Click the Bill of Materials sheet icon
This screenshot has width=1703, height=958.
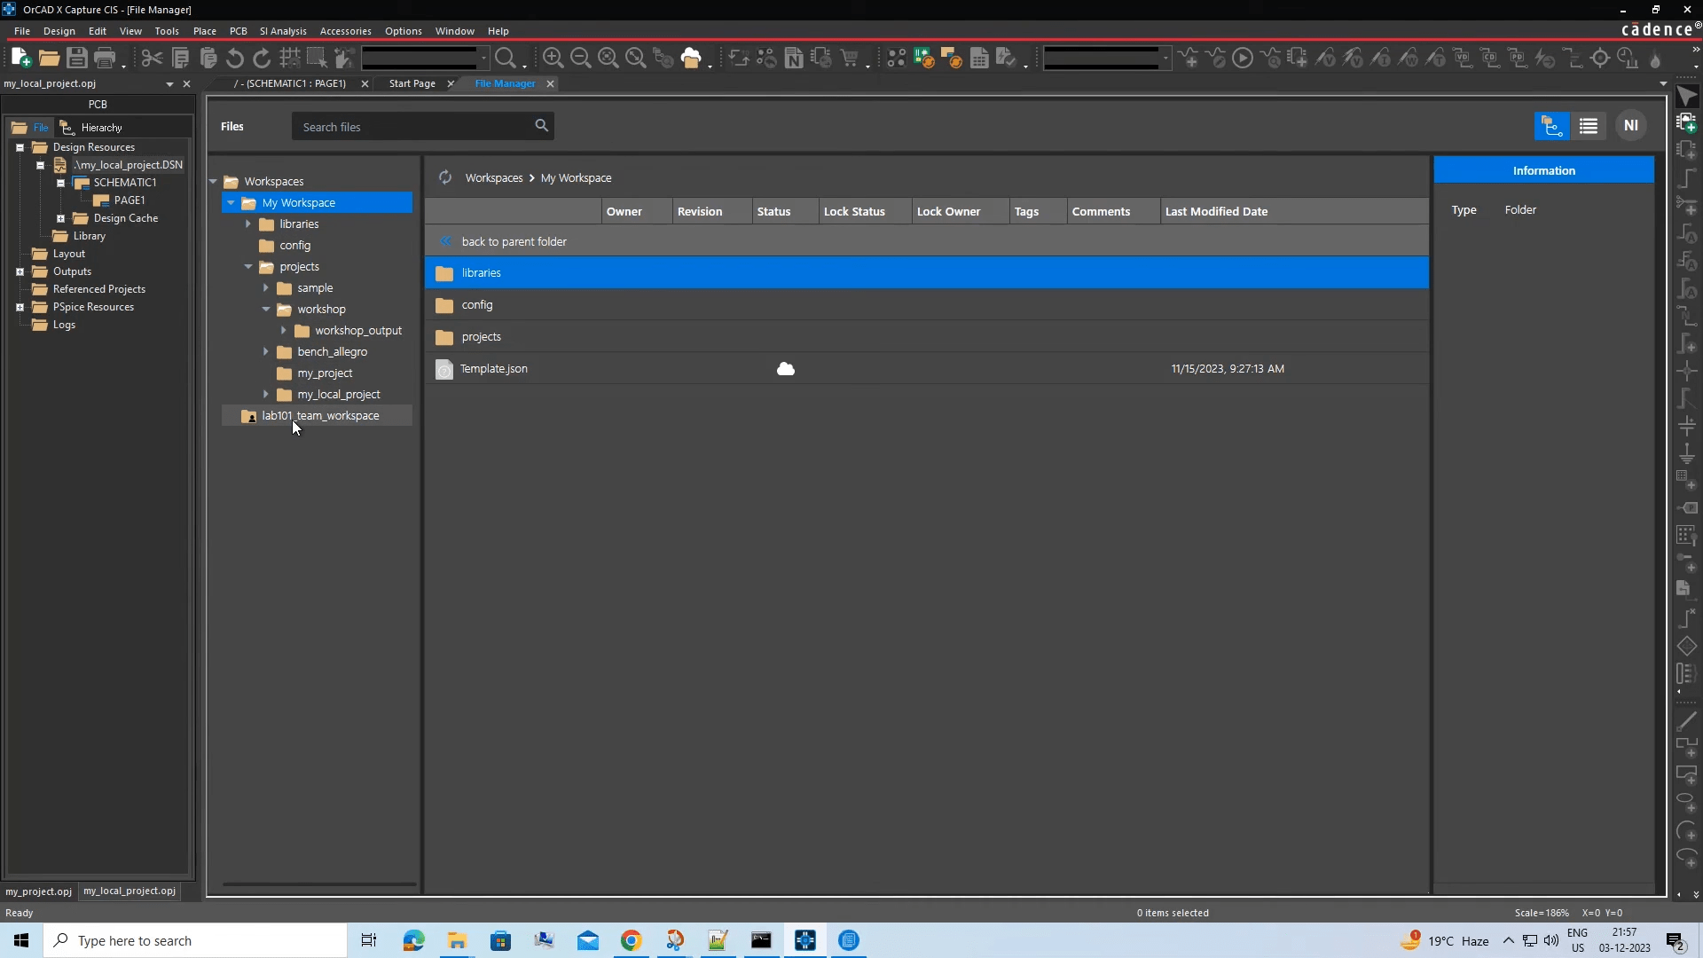pos(979,59)
